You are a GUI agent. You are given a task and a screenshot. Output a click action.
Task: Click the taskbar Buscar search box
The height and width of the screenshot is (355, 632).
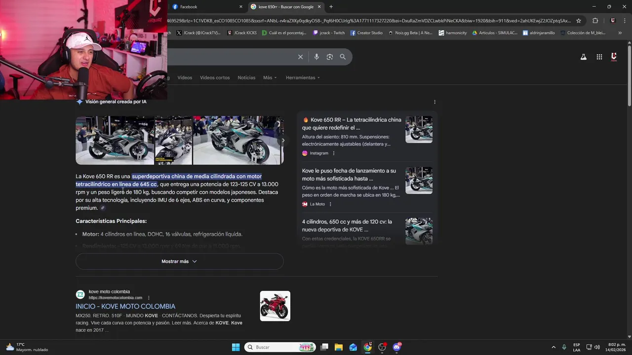(x=280, y=347)
